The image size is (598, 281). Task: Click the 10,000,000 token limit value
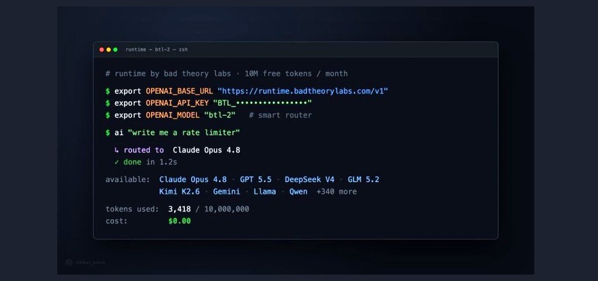click(x=226, y=209)
